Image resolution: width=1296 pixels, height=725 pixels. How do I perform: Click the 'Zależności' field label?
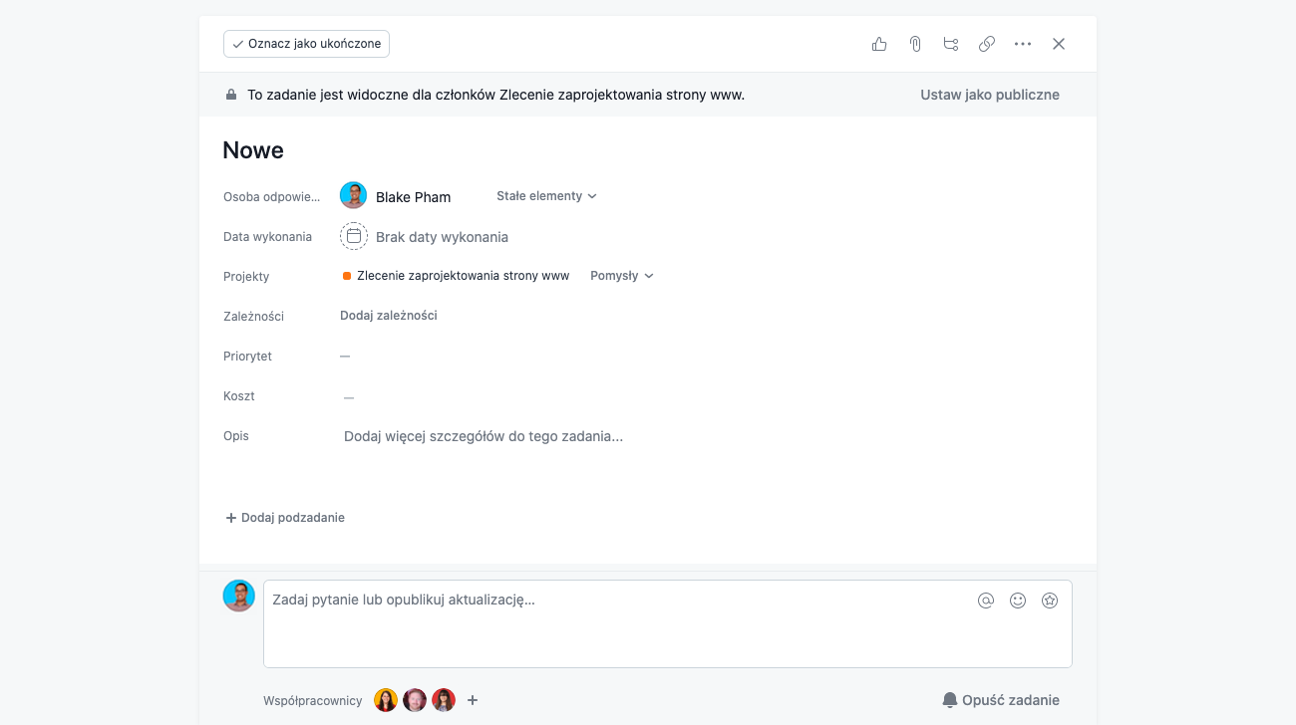(253, 317)
